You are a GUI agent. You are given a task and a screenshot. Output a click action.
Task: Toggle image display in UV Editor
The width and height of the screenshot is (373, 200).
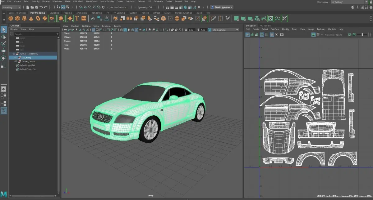coord(314,35)
